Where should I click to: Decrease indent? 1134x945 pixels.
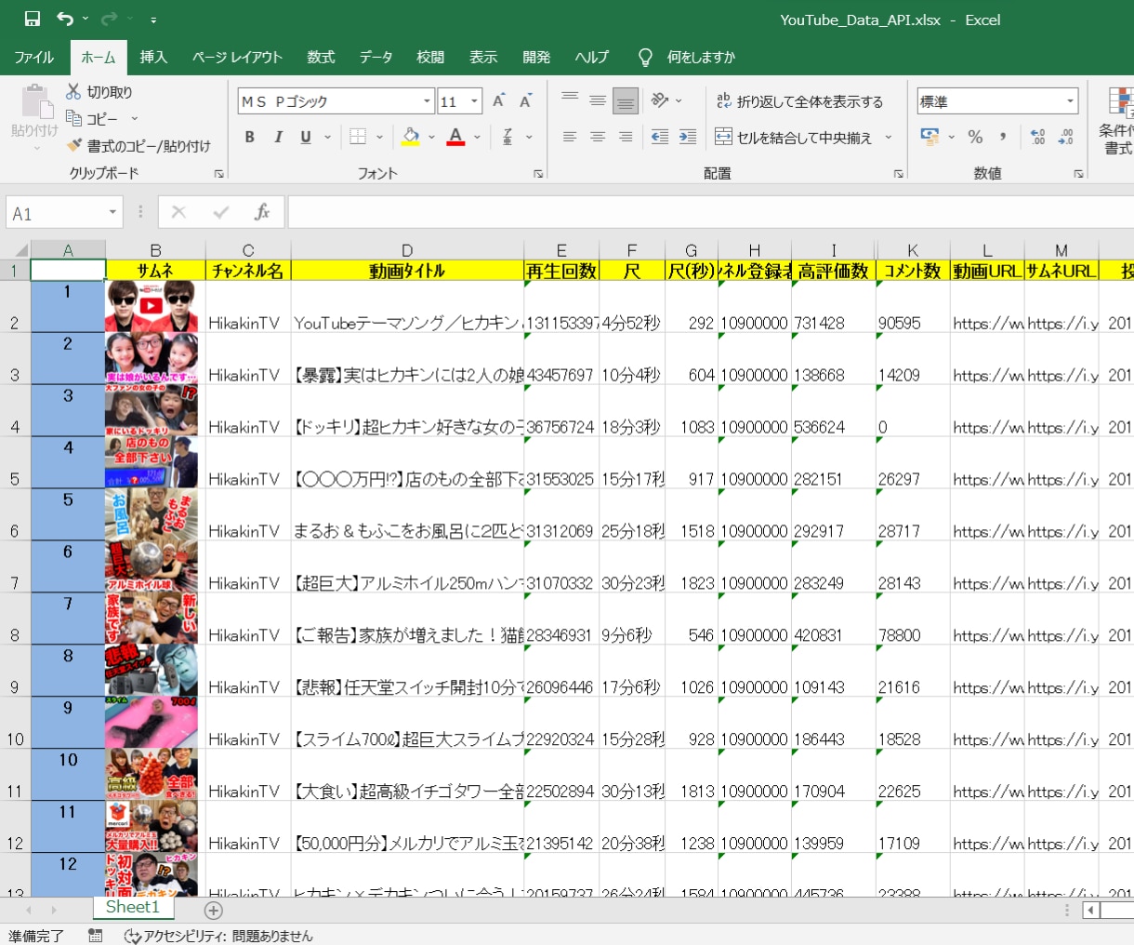click(x=660, y=138)
